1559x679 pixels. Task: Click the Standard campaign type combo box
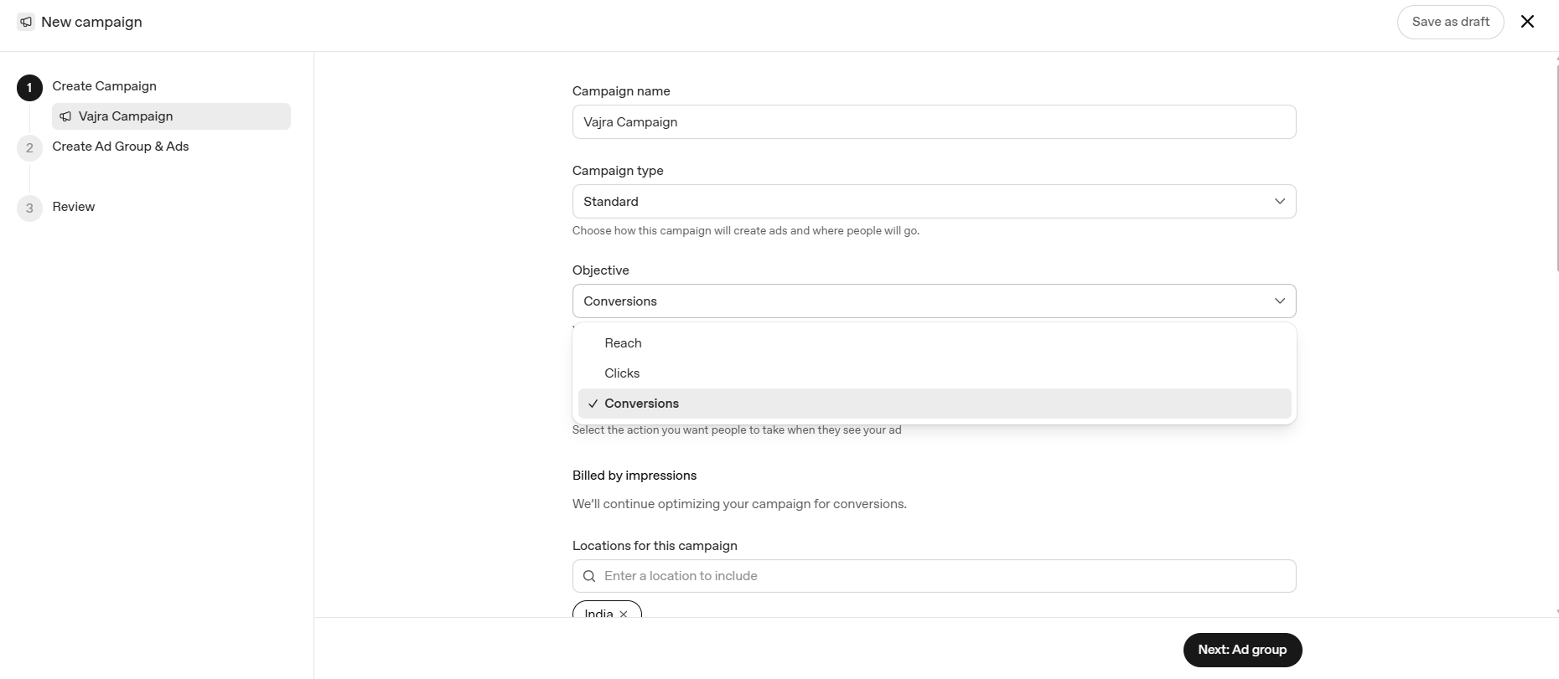click(x=934, y=202)
